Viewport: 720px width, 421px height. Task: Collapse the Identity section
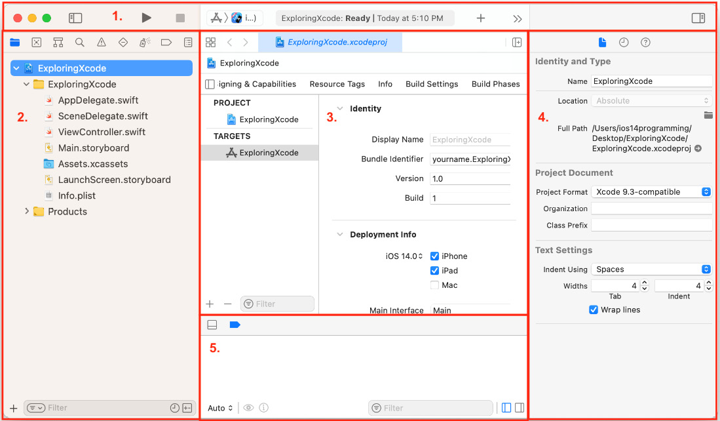[x=340, y=108]
